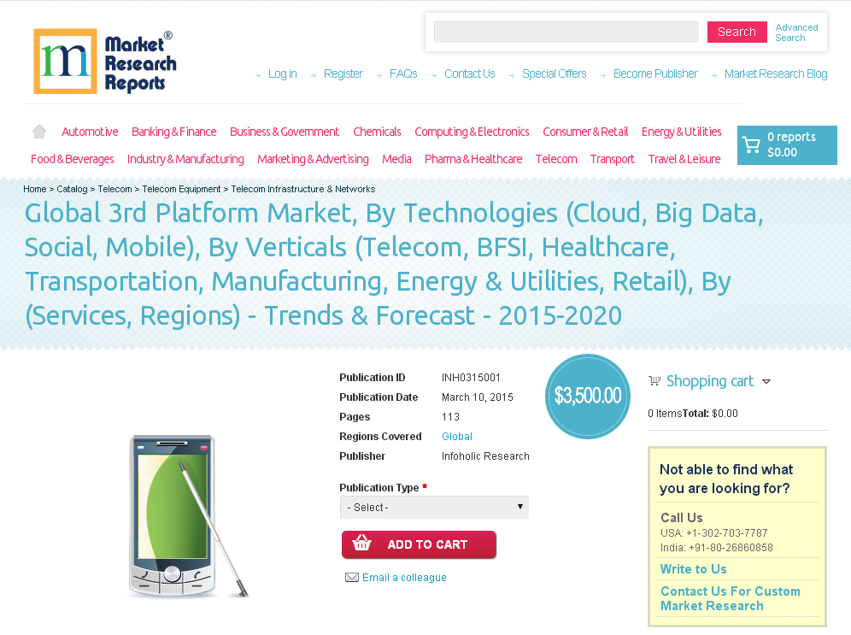
Task: Click inside the search input field
Action: 566,32
